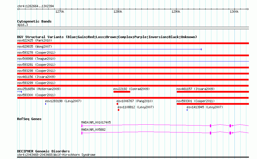Open nsv593299 (Cooper2011) label

(x=36, y=83)
